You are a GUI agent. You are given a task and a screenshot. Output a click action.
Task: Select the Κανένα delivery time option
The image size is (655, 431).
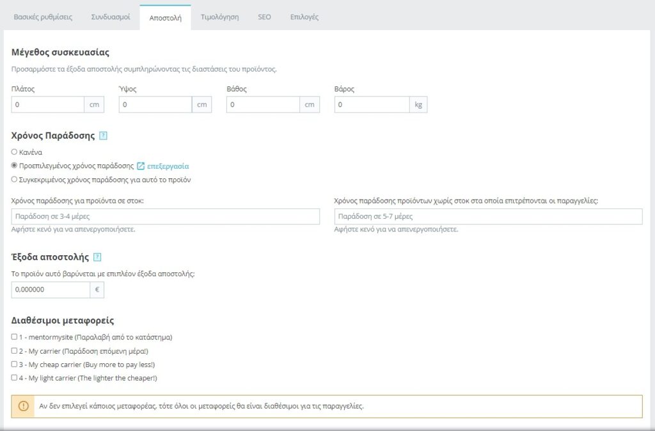pyautogui.click(x=15, y=152)
